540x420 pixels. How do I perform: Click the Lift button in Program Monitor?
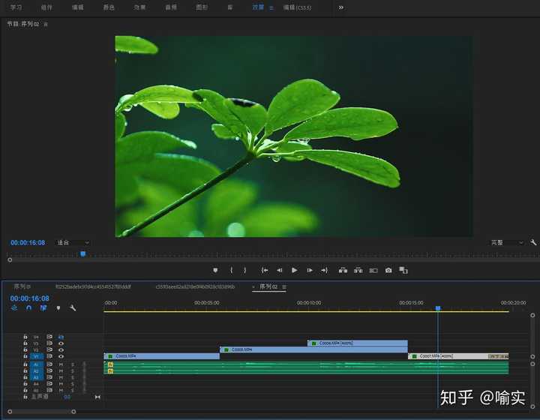coord(343,270)
